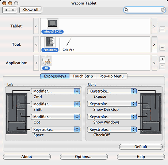The image size is (168, 165).
Task: Open the Opt Modifier dropdown
Action: (56, 117)
